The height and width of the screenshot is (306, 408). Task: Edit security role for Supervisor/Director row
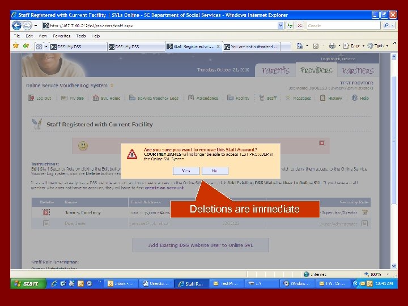point(365,212)
